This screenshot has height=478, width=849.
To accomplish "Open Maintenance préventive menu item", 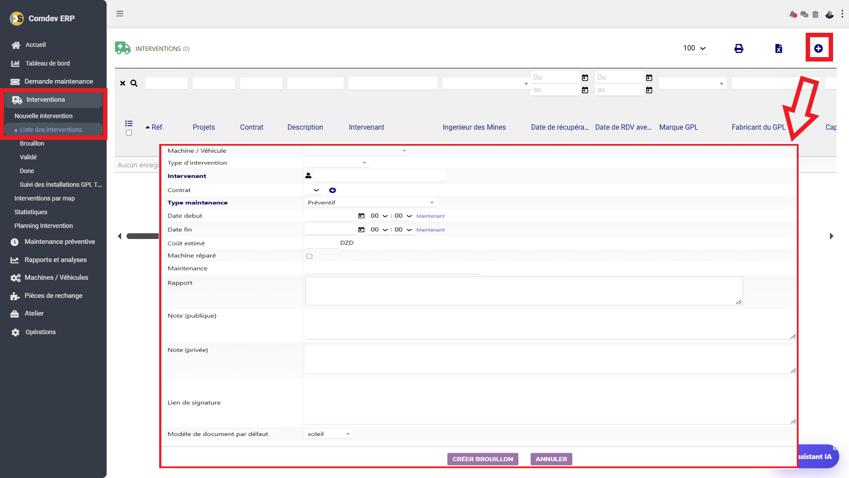I will pos(60,242).
